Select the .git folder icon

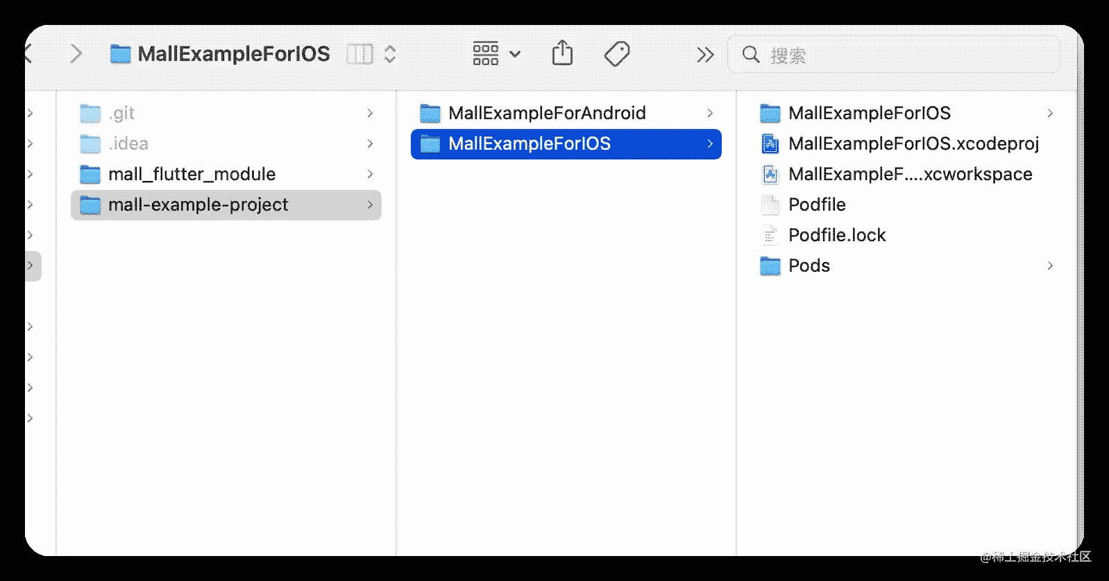pos(90,113)
